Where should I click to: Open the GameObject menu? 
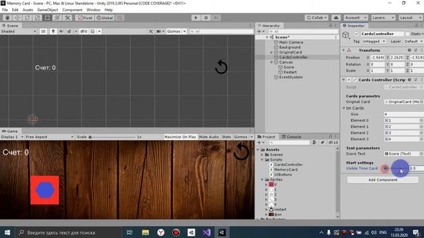pyautogui.click(x=47, y=10)
